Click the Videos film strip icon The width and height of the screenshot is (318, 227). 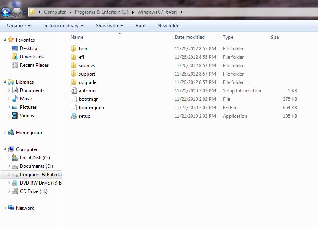click(15, 116)
